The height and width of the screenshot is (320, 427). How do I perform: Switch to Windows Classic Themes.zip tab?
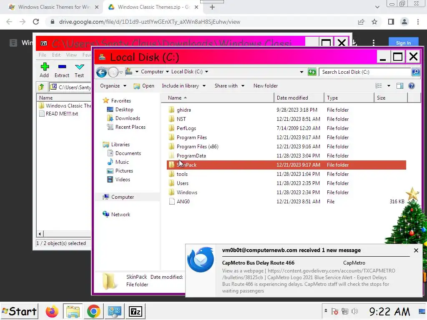pos(153,7)
